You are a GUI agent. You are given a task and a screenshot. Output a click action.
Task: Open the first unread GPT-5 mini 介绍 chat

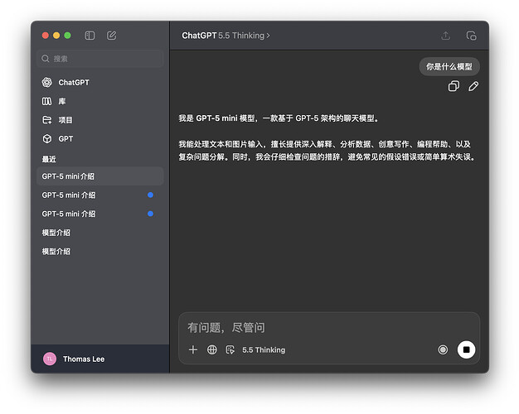tap(100, 195)
